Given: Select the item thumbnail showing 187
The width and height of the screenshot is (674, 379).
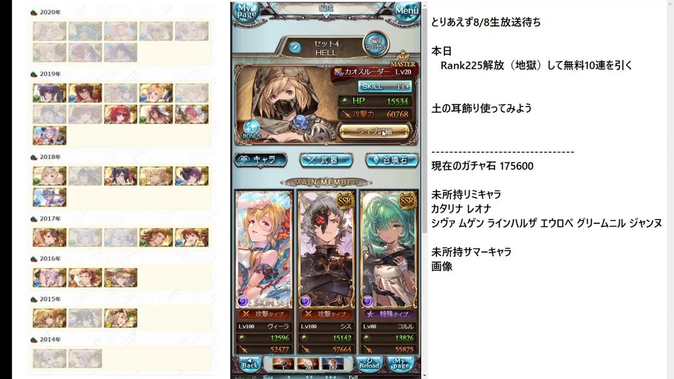Looking at the screenshot, I should click(332, 364).
